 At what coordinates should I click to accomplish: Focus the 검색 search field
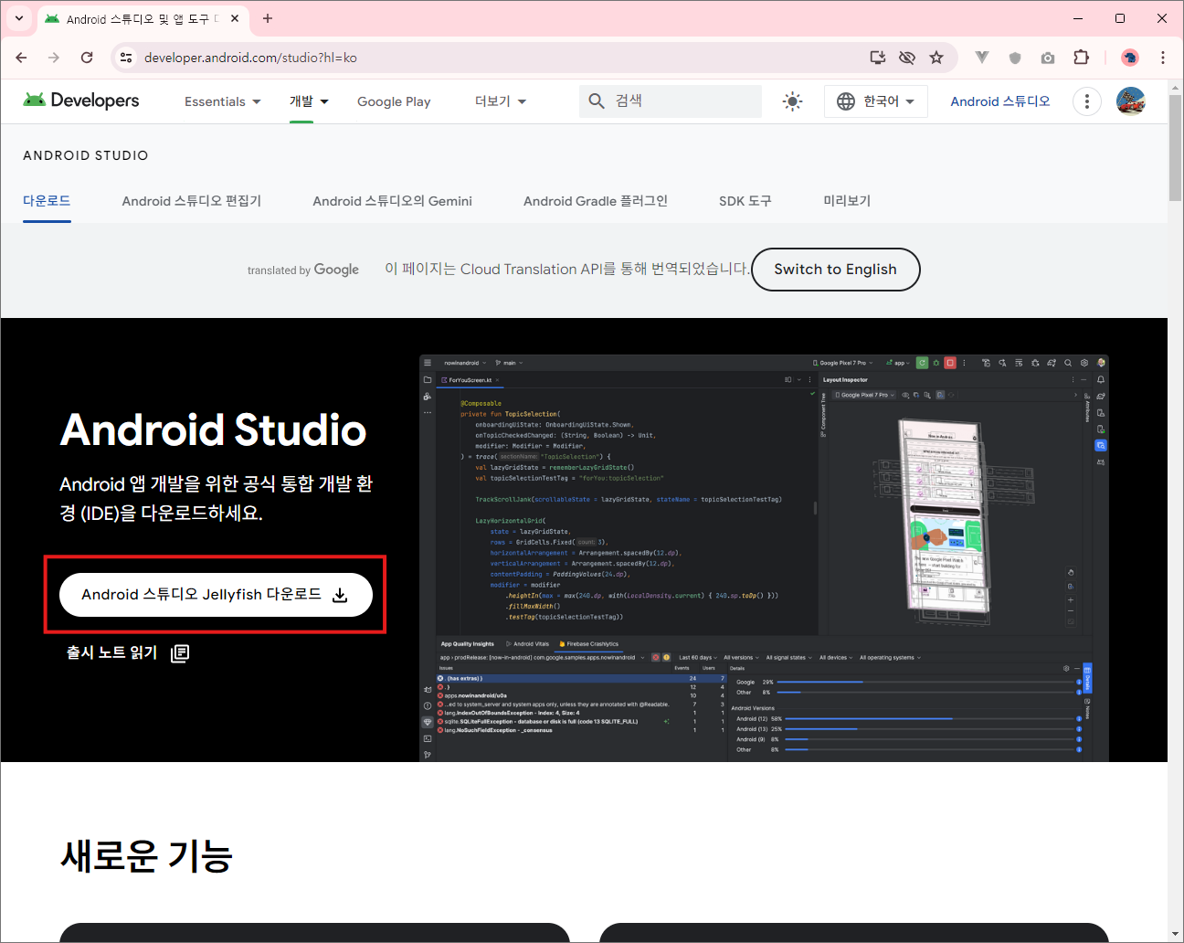(671, 101)
